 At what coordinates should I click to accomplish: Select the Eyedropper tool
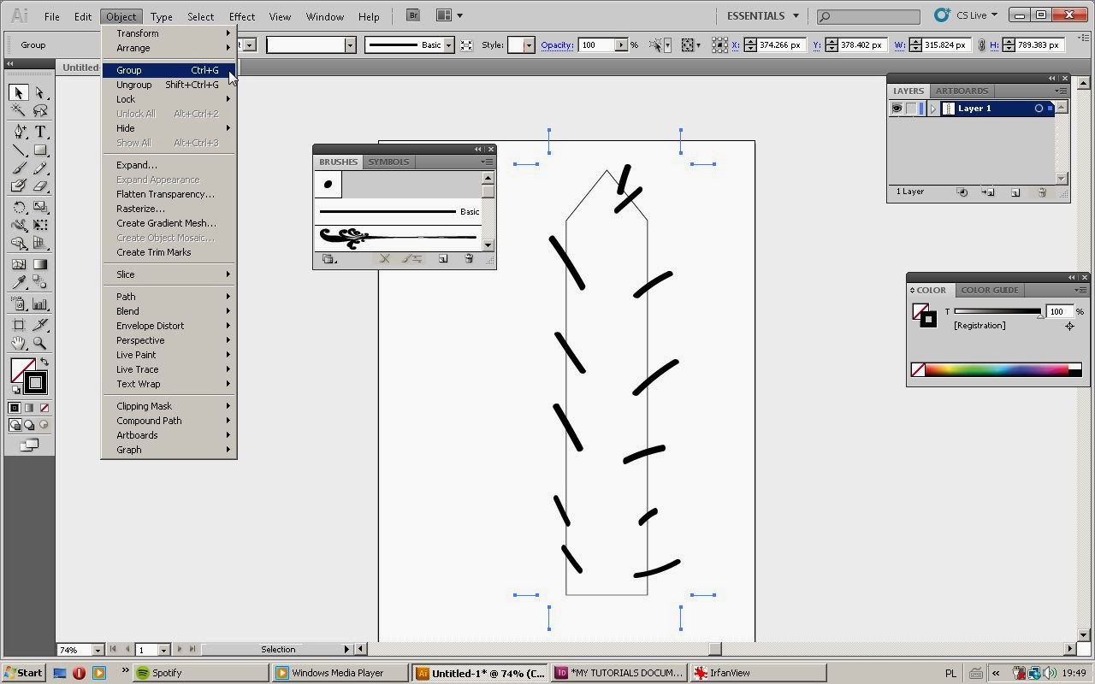click(x=19, y=282)
